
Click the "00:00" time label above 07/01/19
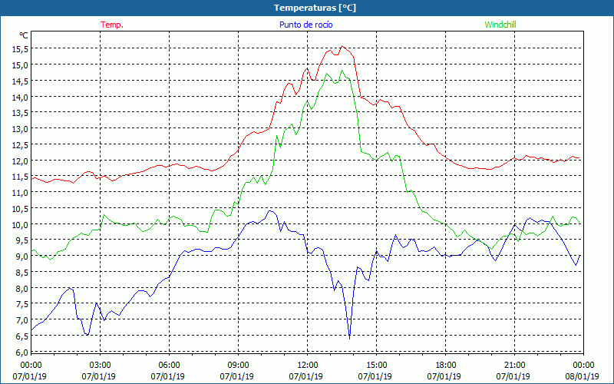coord(31,365)
